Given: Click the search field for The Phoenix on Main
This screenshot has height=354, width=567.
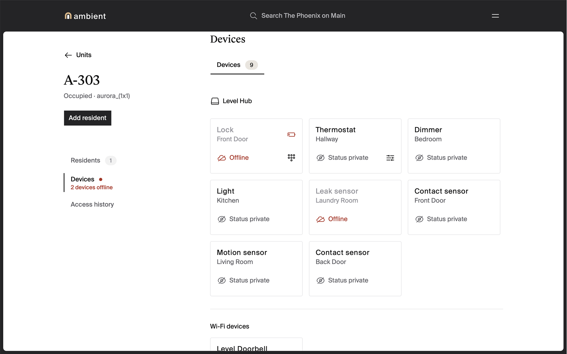Looking at the screenshot, I should coord(303,16).
